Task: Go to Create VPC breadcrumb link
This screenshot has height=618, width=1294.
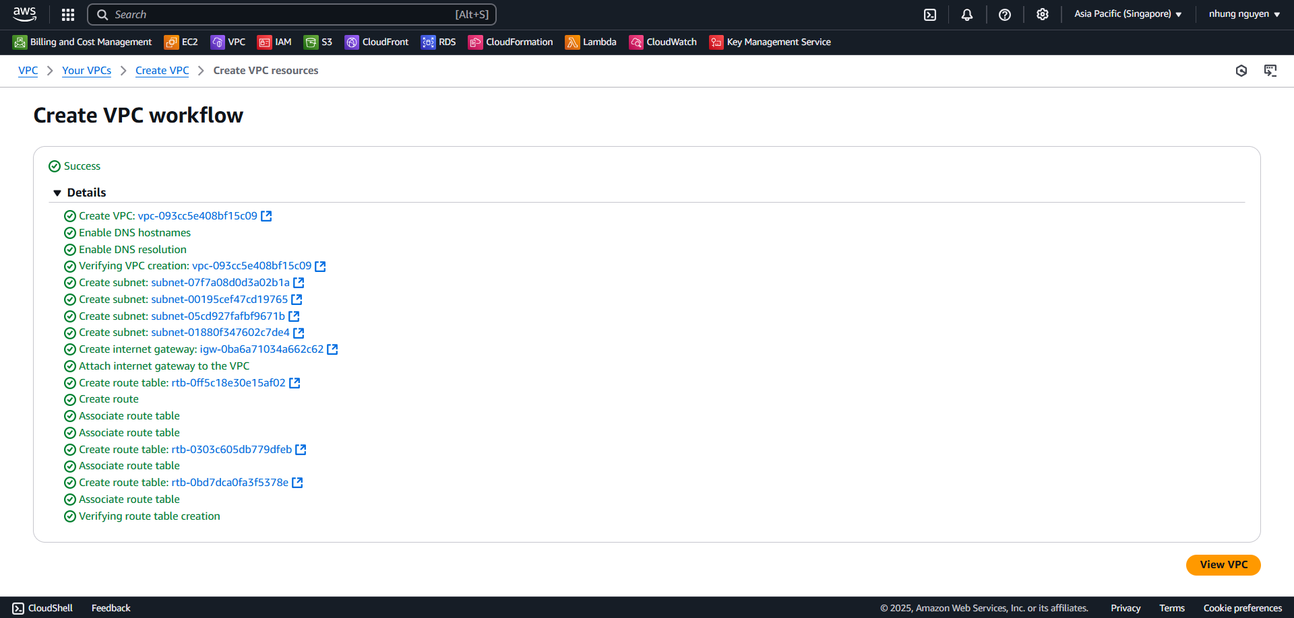Action: pos(162,71)
